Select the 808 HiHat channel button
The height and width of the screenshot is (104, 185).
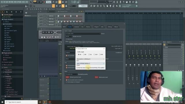pos(51,22)
